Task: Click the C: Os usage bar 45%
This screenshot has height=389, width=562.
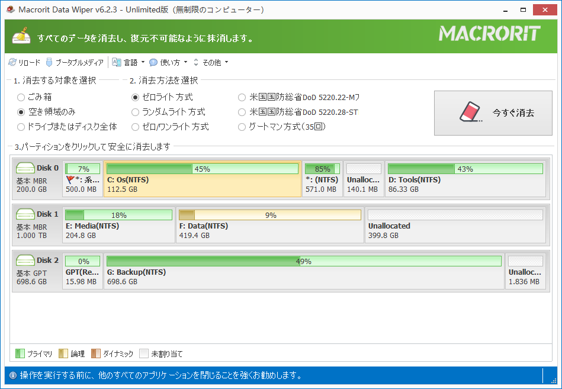Action: click(x=203, y=169)
